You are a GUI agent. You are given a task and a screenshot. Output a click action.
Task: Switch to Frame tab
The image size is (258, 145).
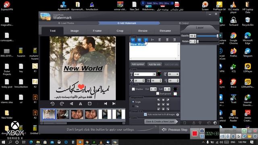(x=97, y=31)
